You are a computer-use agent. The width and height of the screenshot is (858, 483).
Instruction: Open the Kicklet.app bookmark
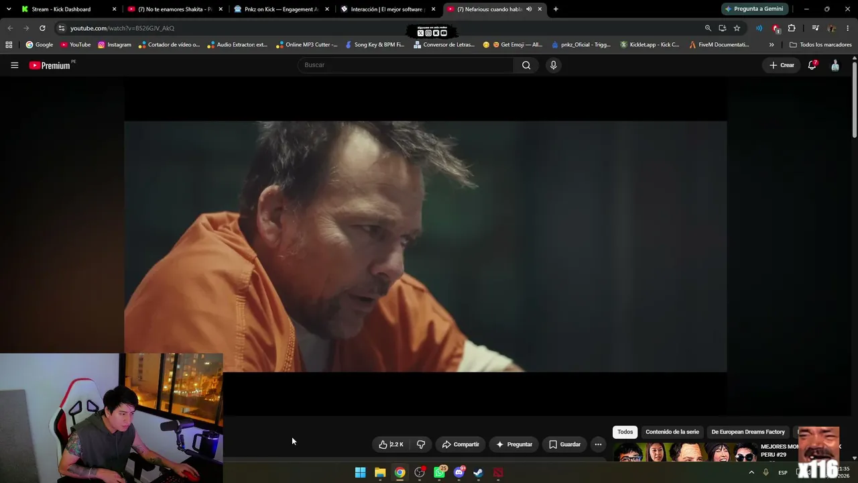click(x=650, y=45)
